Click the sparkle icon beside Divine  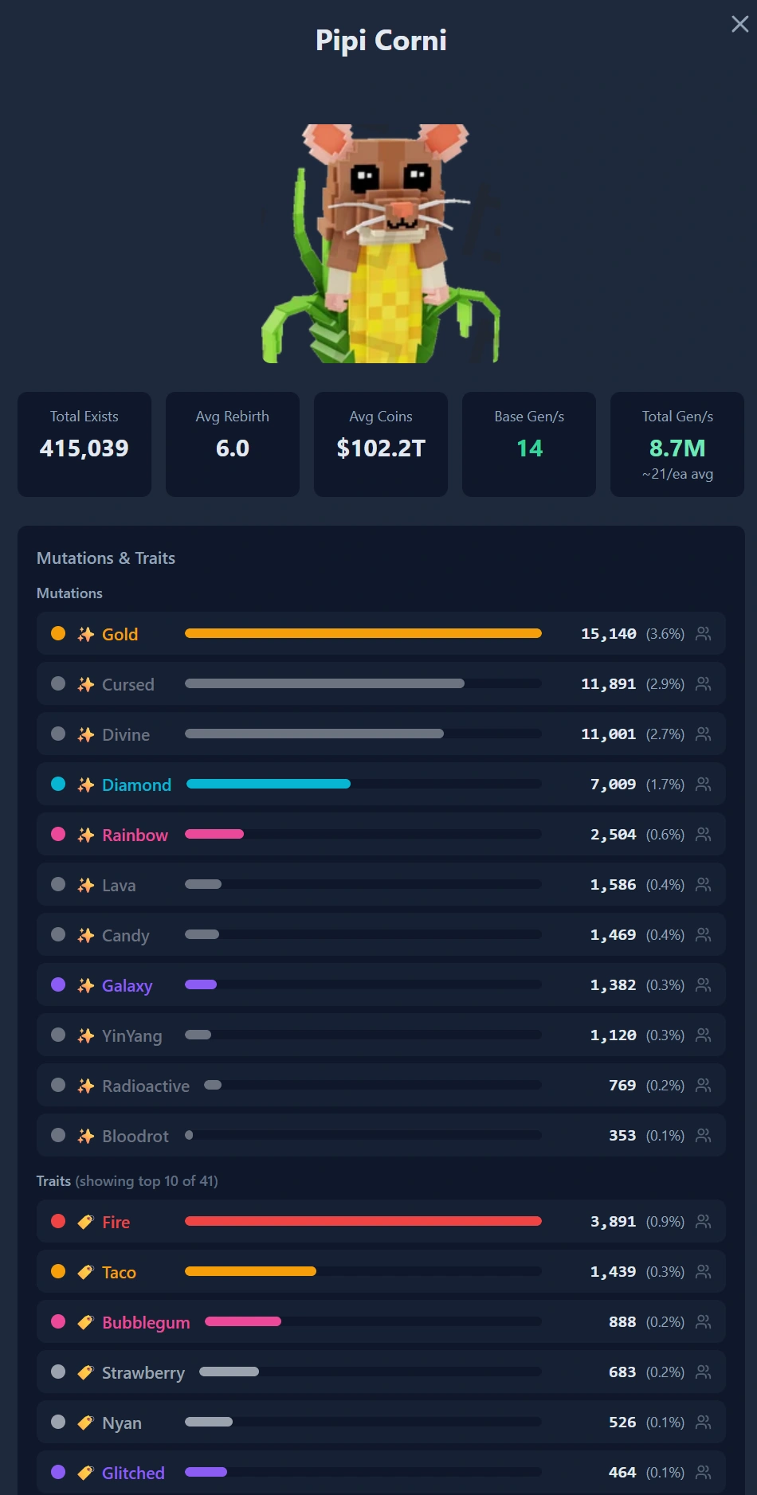tap(86, 734)
